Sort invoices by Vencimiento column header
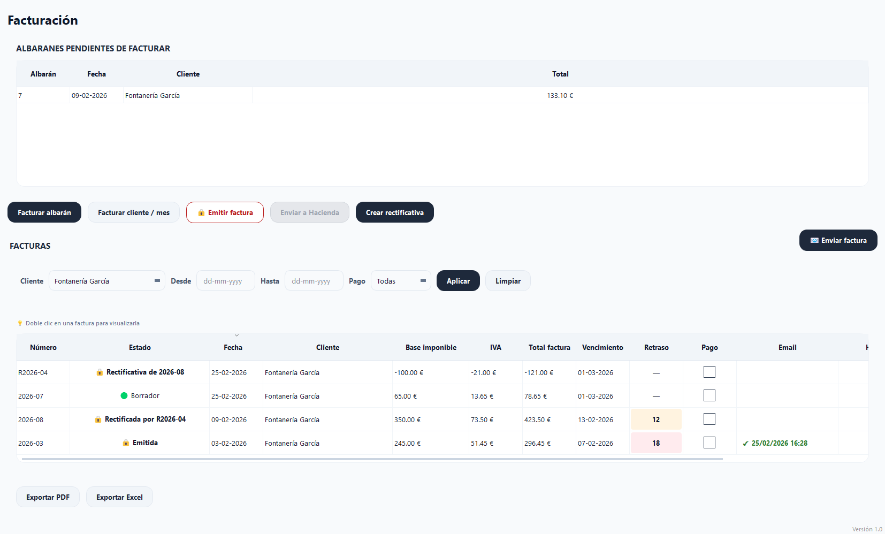Image resolution: width=885 pixels, height=534 pixels. click(602, 348)
